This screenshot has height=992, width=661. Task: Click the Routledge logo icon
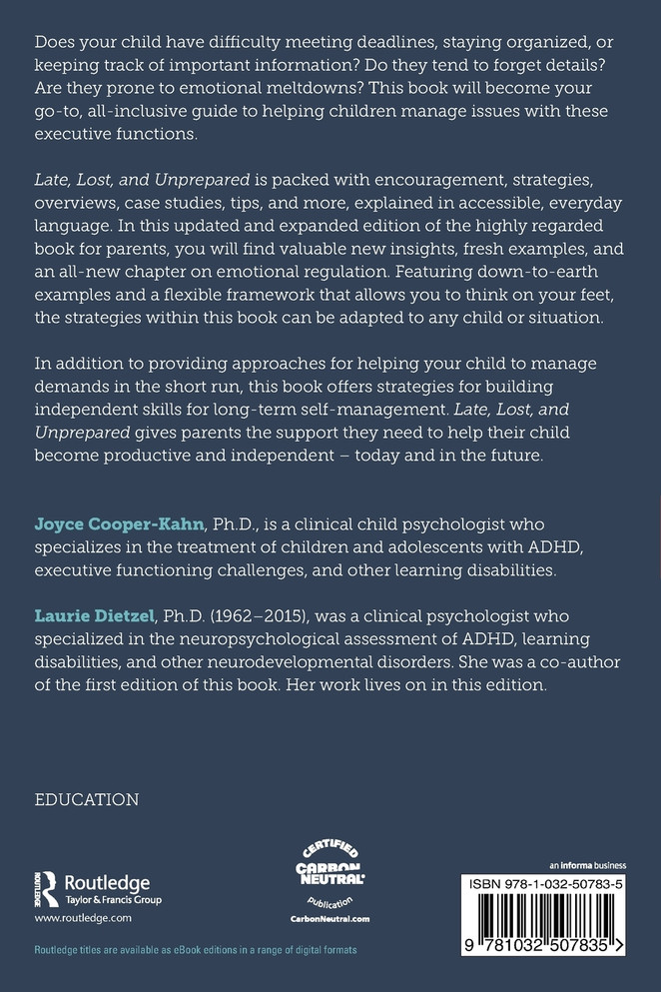point(46,889)
